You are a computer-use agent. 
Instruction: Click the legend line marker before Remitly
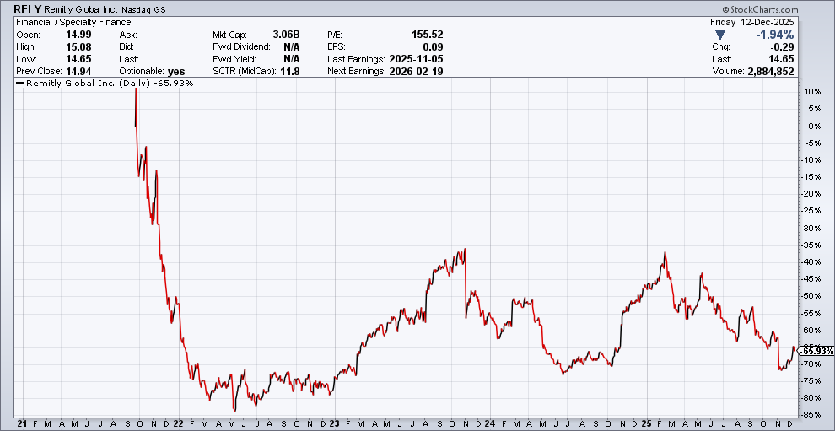(20, 84)
